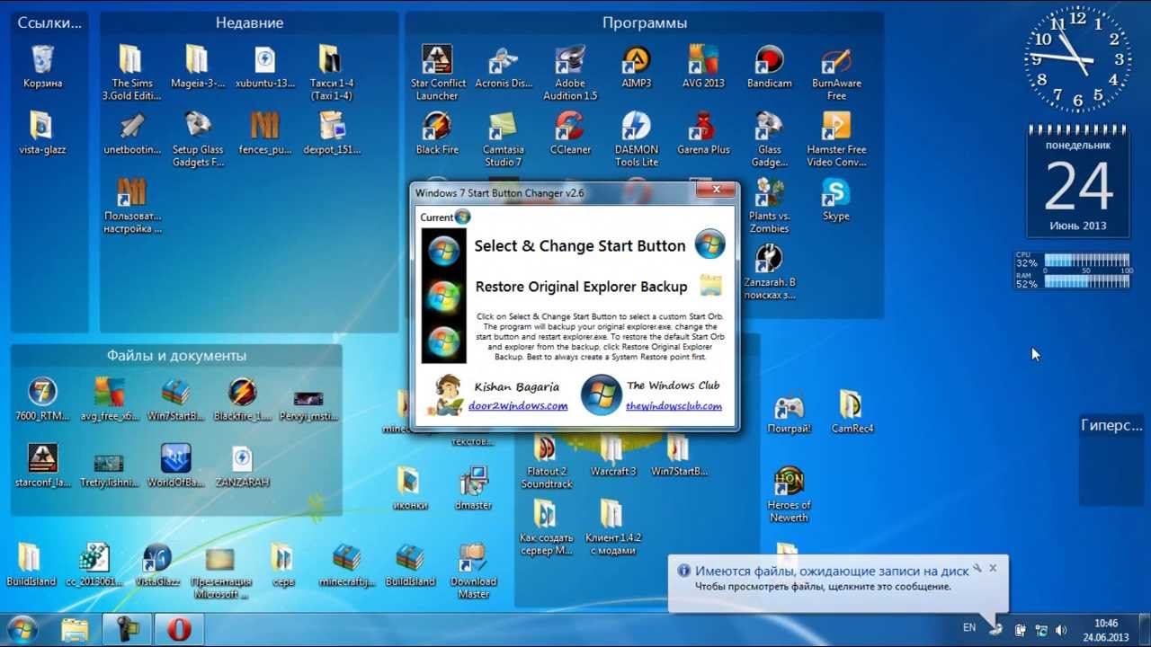Close the Start Button Changer window
The image size is (1151, 647).
[x=717, y=190]
